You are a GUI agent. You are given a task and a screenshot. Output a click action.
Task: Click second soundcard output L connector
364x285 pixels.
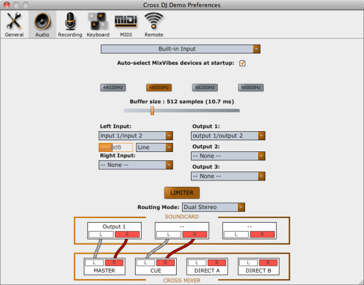168,235
